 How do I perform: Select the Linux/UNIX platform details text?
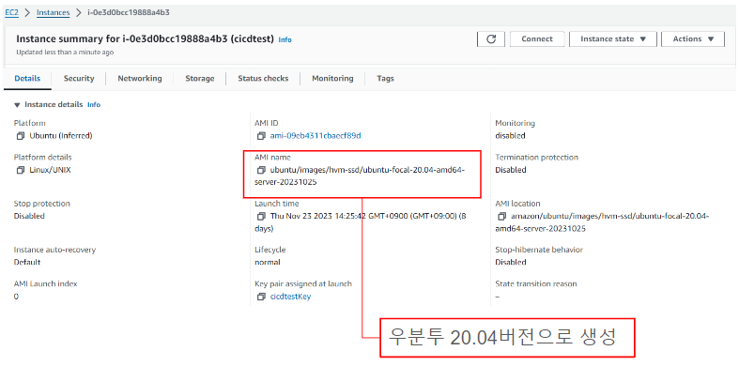pos(50,170)
